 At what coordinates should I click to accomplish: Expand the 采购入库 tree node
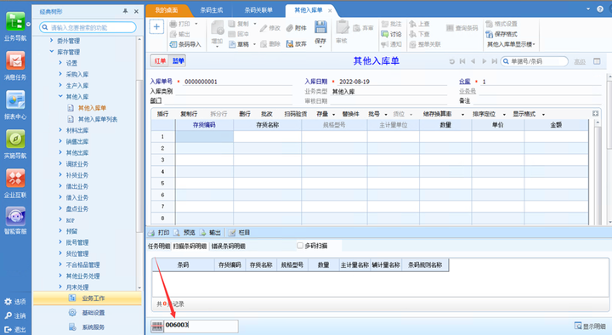click(x=60, y=74)
